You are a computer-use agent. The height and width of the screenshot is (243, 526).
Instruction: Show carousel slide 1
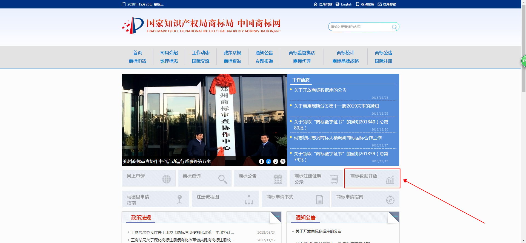click(x=261, y=161)
